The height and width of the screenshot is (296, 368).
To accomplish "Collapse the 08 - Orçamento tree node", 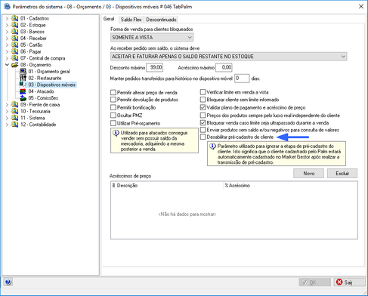I will pyautogui.click(x=7, y=65).
